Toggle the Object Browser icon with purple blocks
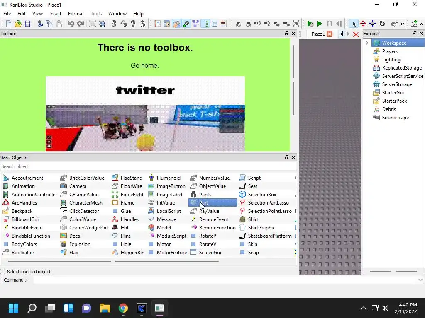The image size is (425, 318). [195, 24]
